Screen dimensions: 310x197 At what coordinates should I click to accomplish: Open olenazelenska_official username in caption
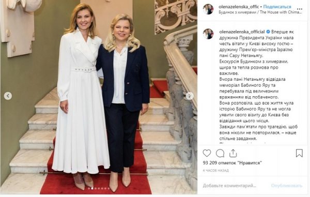[242, 32]
